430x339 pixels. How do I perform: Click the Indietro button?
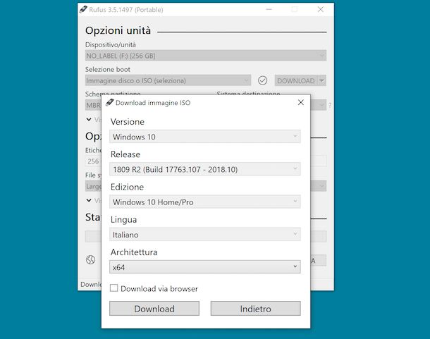click(x=256, y=309)
